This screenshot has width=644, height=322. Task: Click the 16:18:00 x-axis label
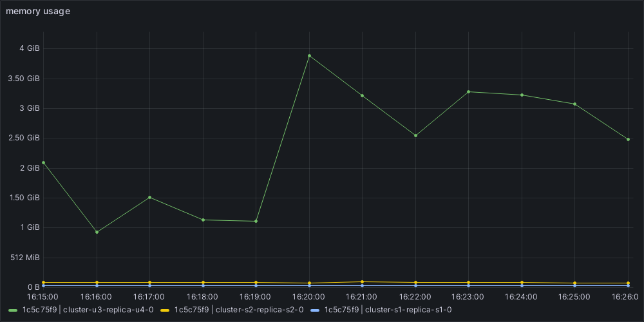point(202,296)
